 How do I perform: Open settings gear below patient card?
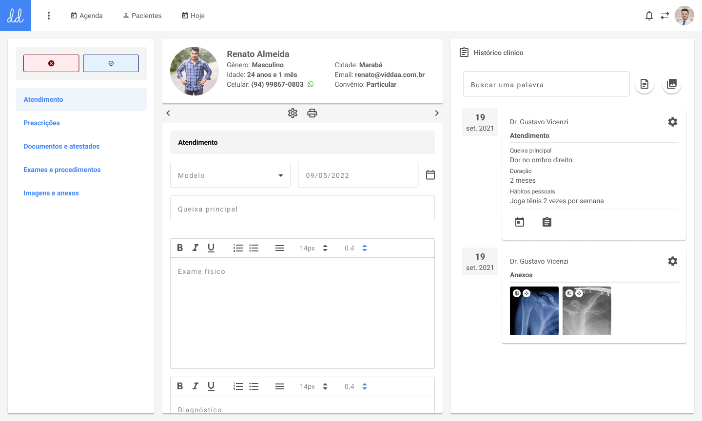coord(292,113)
